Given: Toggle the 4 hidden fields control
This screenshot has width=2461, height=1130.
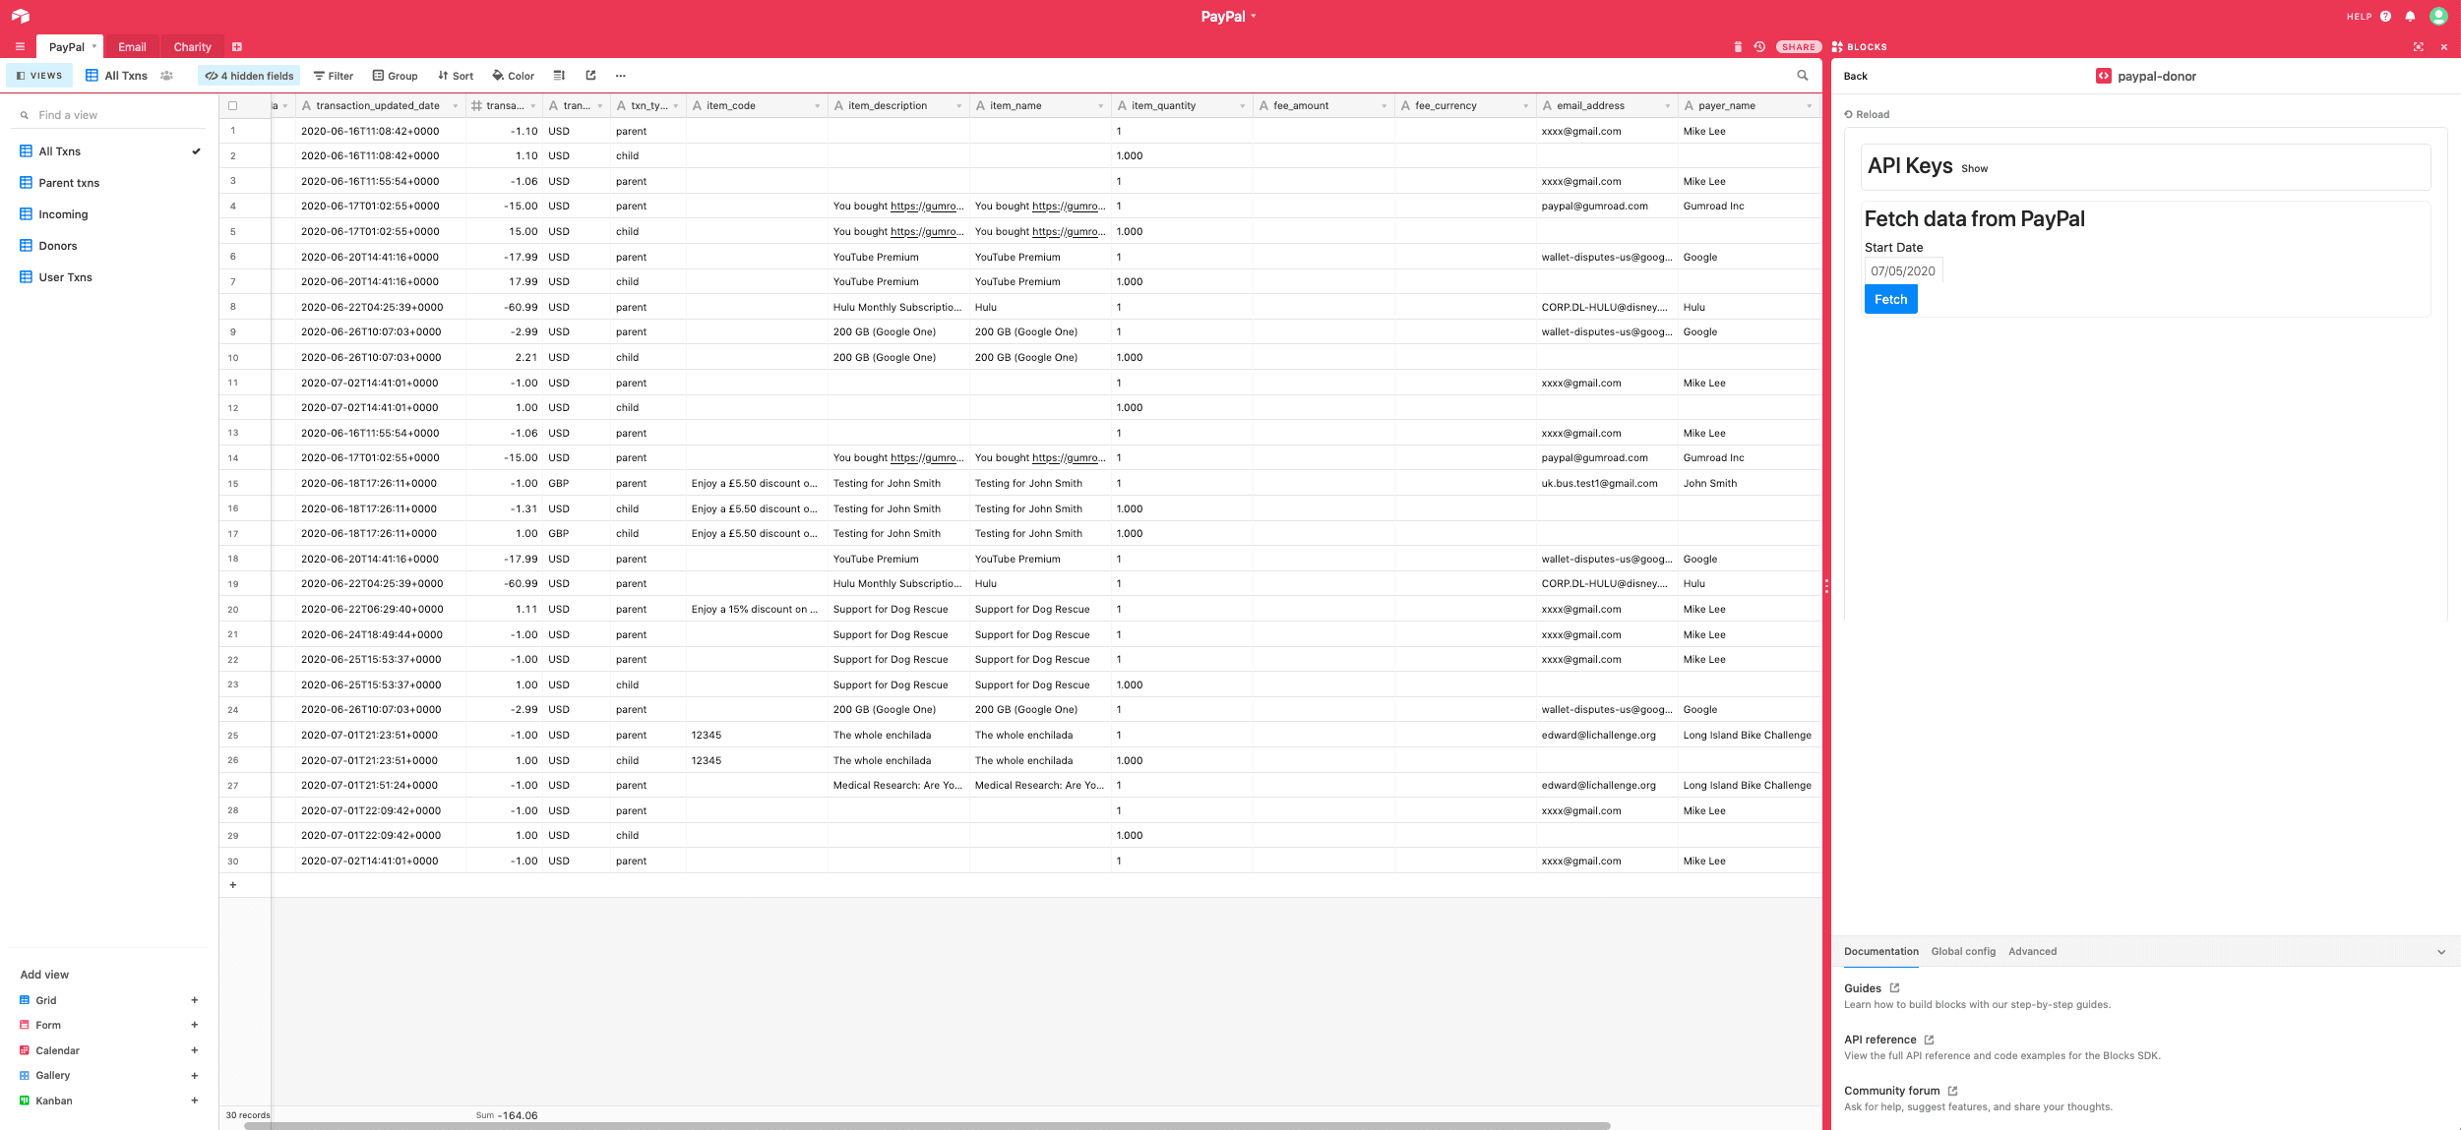Looking at the screenshot, I should [x=249, y=76].
